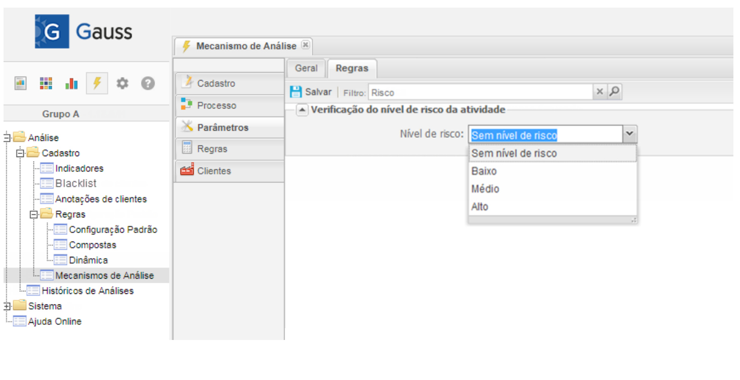Open Históricos de Análises in the tree
The height and width of the screenshot is (380, 740).
[x=87, y=291]
